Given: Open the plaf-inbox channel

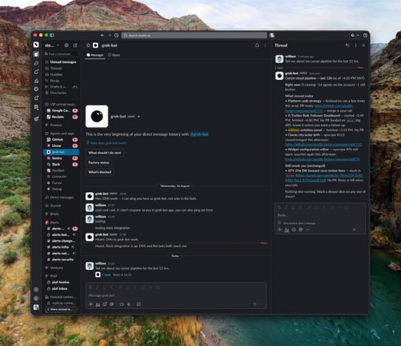Looking at the screenshot, I should (61, 289).
